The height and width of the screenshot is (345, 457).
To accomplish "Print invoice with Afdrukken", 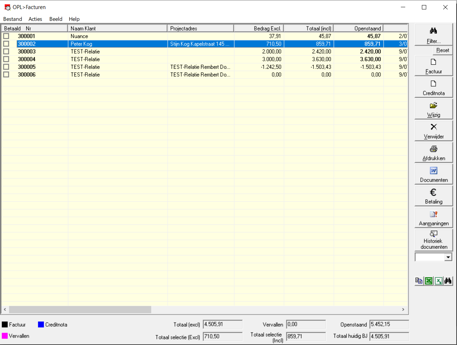I will (433, 153).
